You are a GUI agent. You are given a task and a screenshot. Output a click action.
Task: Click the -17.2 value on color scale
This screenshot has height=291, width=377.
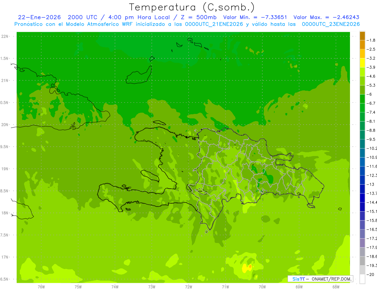point(372,238)
